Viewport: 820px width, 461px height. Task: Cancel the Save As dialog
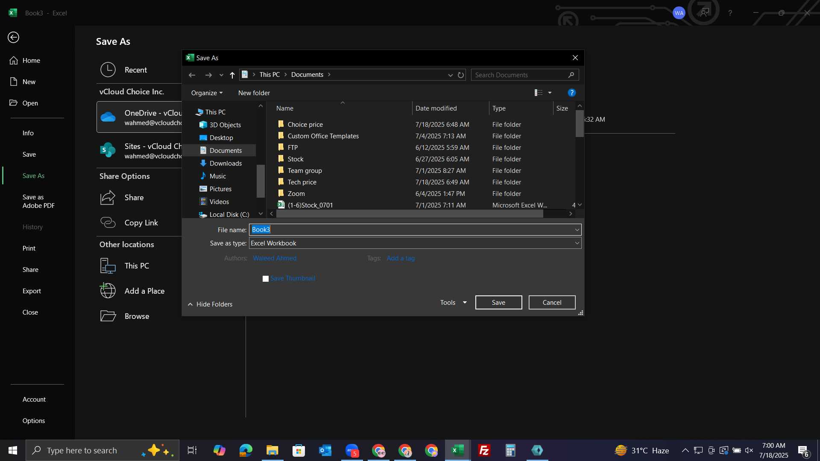552,302
